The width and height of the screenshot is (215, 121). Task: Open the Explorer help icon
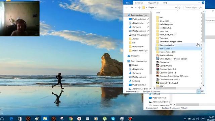tap(203, 3)
